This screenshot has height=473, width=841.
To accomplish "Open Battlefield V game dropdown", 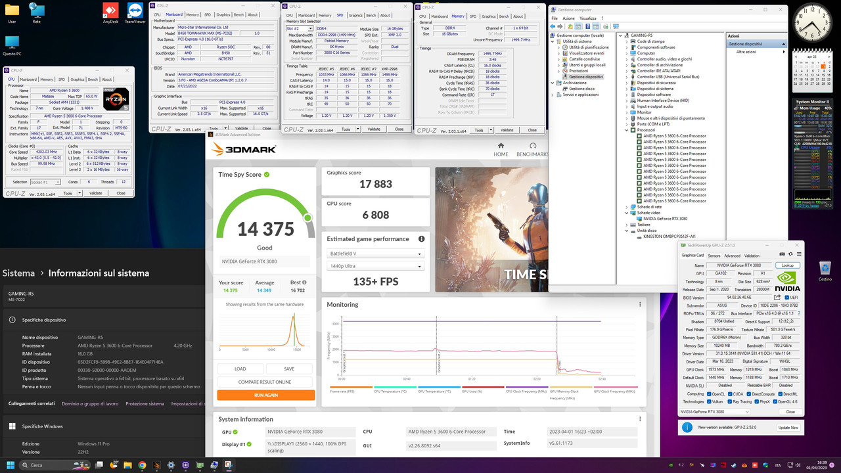I will pos(376,254).
